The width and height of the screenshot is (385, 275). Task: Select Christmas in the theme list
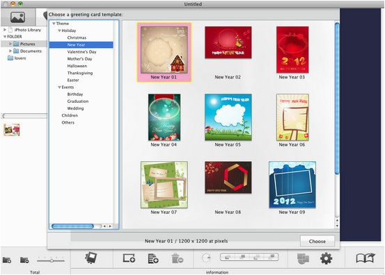(77, 37)
